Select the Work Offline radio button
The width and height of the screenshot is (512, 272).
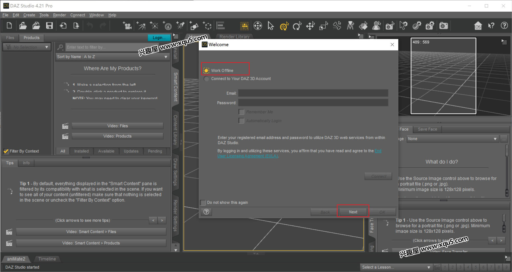[206, 70]
